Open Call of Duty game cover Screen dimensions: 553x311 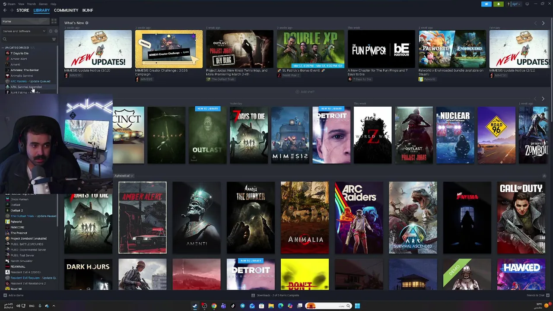click(521, 218)
